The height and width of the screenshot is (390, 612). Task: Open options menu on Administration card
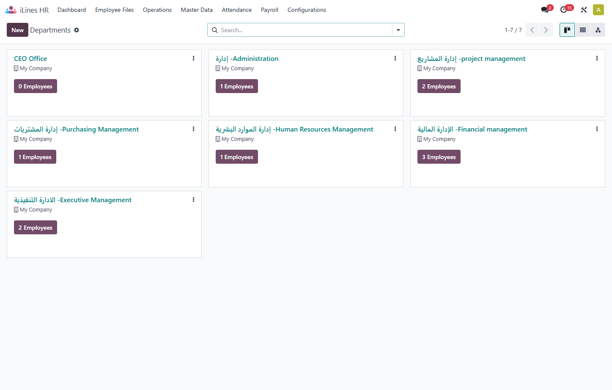tap(395, 58)
